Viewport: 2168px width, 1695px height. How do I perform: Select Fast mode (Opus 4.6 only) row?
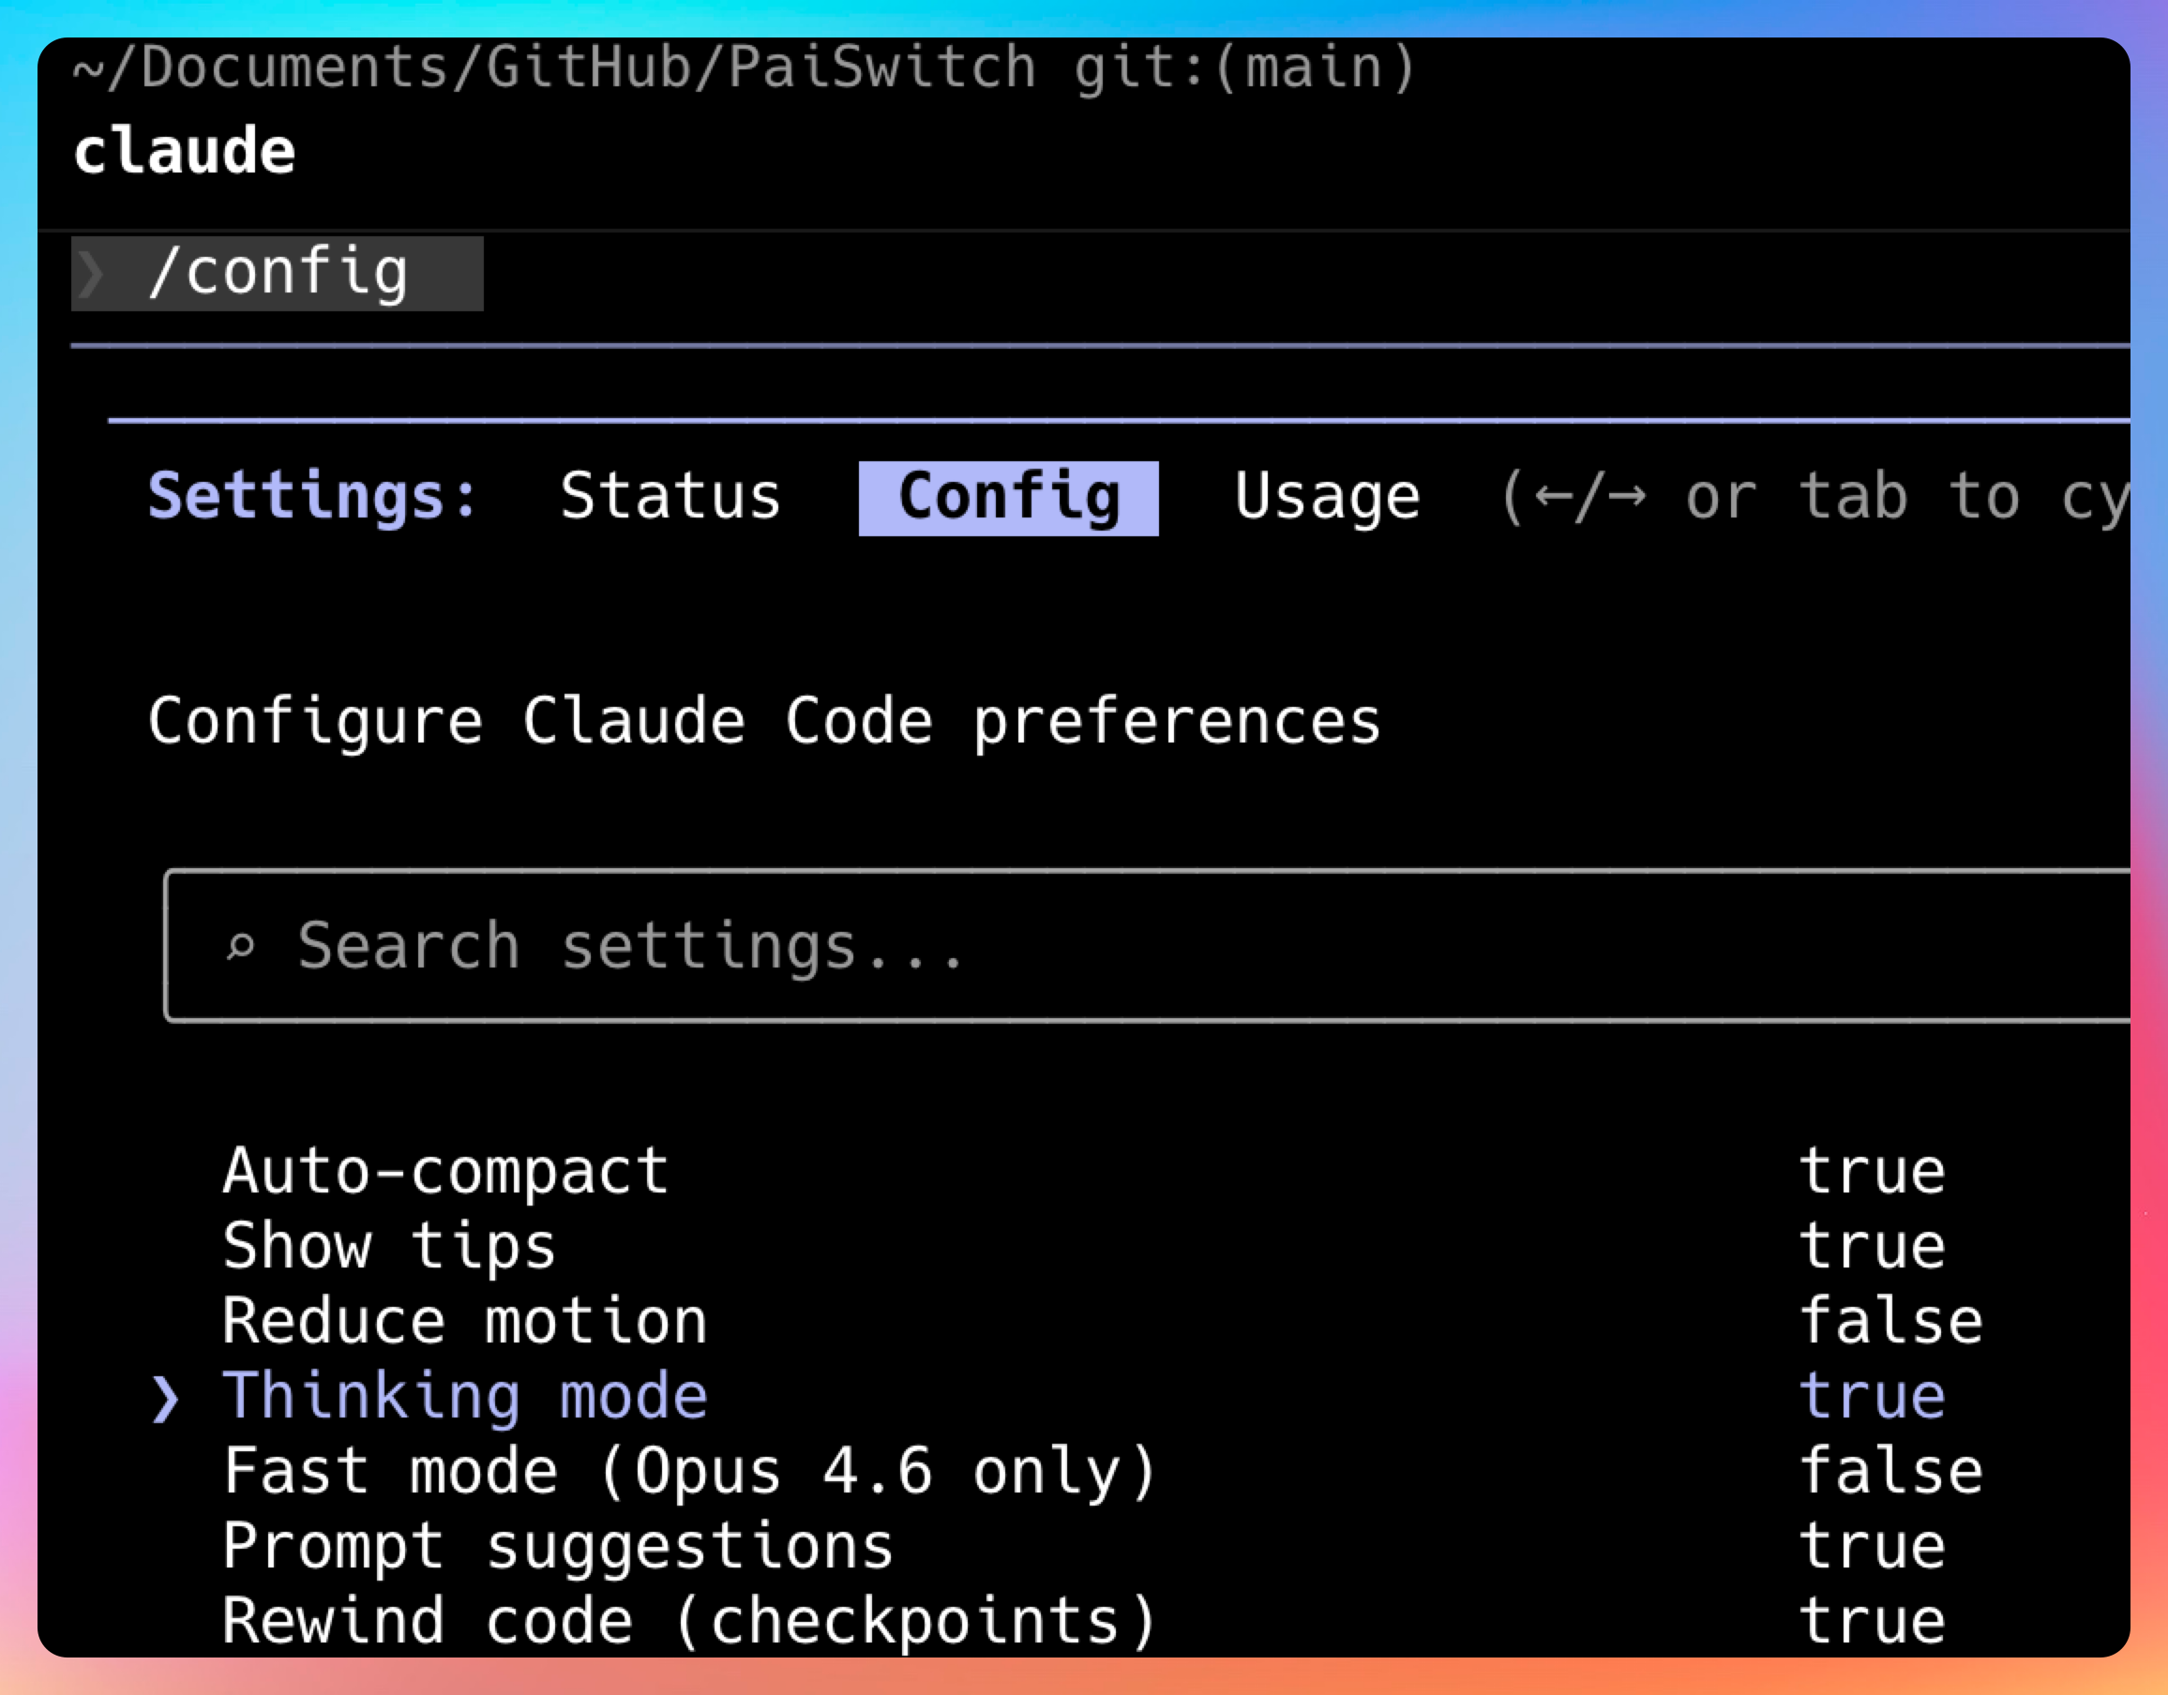point(689,1471)
